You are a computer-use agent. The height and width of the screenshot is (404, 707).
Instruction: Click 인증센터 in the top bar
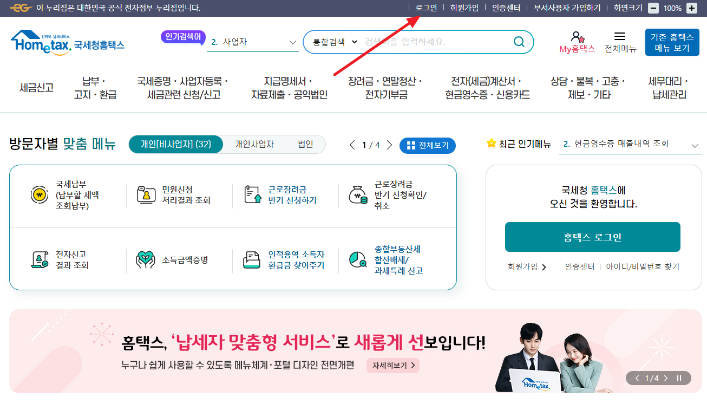pyautogui.click(x=506, y=8)
